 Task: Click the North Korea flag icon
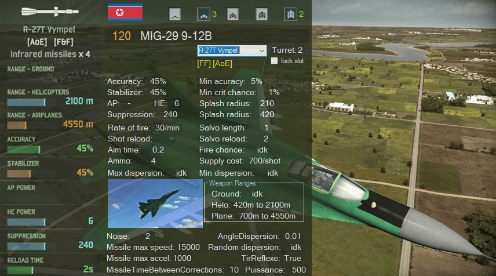tap(125, 12)
